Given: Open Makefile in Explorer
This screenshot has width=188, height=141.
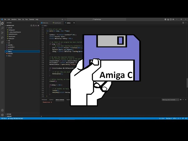Looking at the screenshot, I should coord(10,53).
